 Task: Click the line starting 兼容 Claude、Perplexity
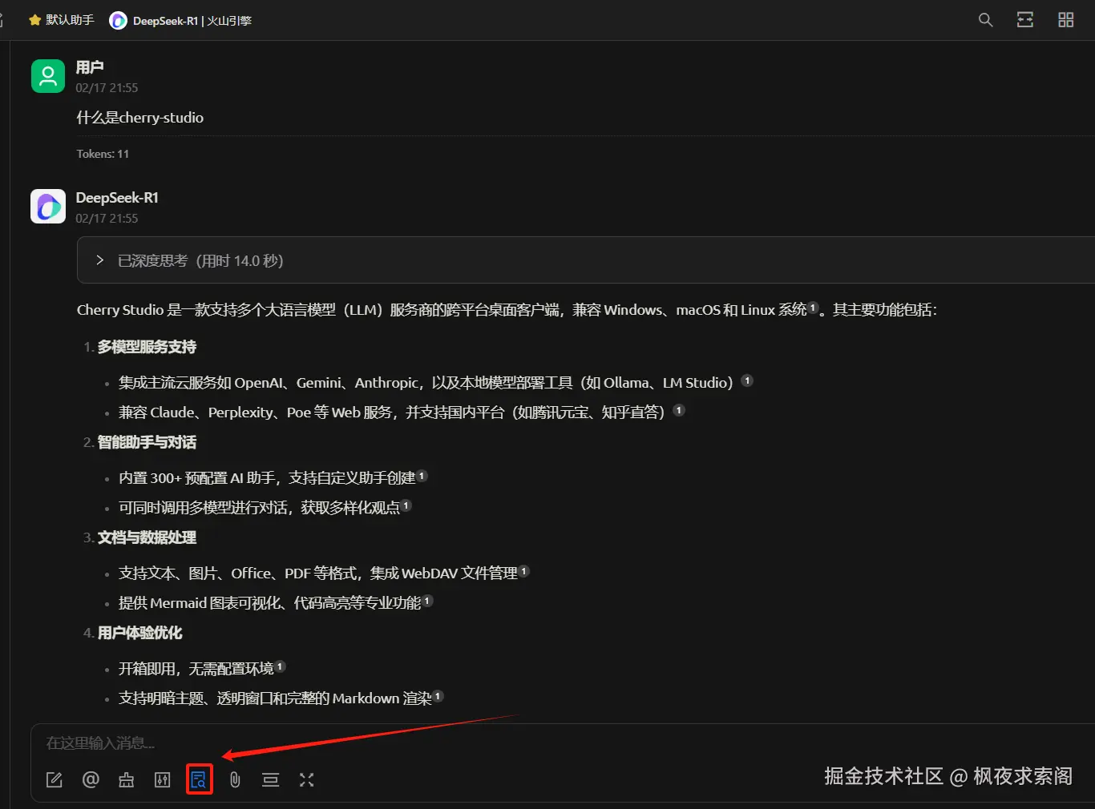392,413
